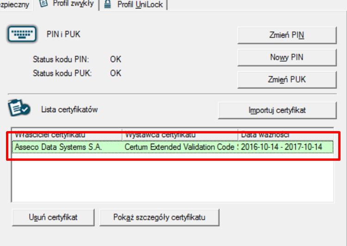Open the Profil UniLock tab
This screenshot has height=246, width=347.
[133, 5]
